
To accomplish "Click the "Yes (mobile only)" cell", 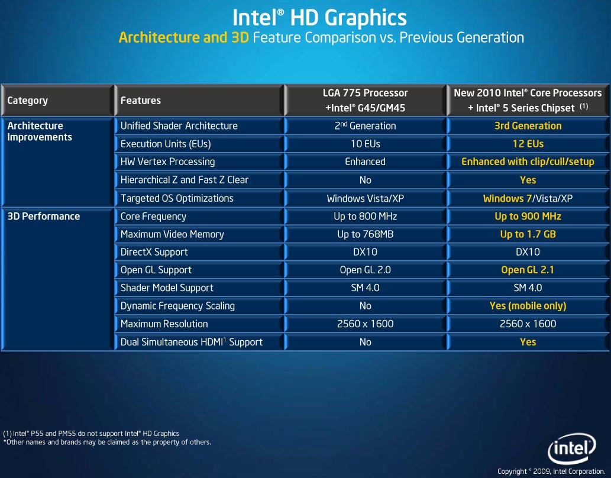I will (x=528, y=306).
